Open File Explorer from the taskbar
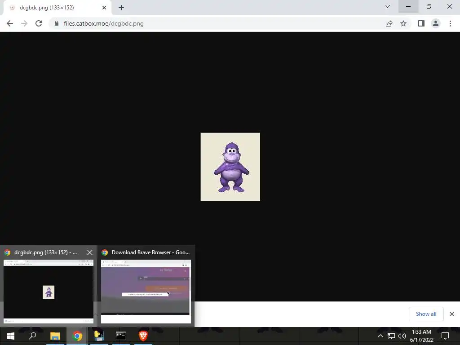Image resolution: width=460 pixels, height=345 pixels. tap(55, 336)
